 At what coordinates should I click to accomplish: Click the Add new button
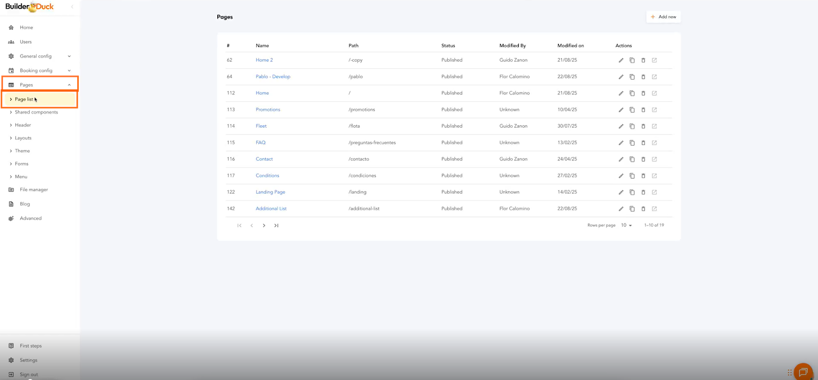click(x=664, y=17)
